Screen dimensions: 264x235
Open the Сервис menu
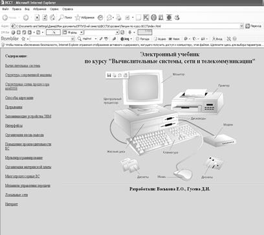click(54, 9)
